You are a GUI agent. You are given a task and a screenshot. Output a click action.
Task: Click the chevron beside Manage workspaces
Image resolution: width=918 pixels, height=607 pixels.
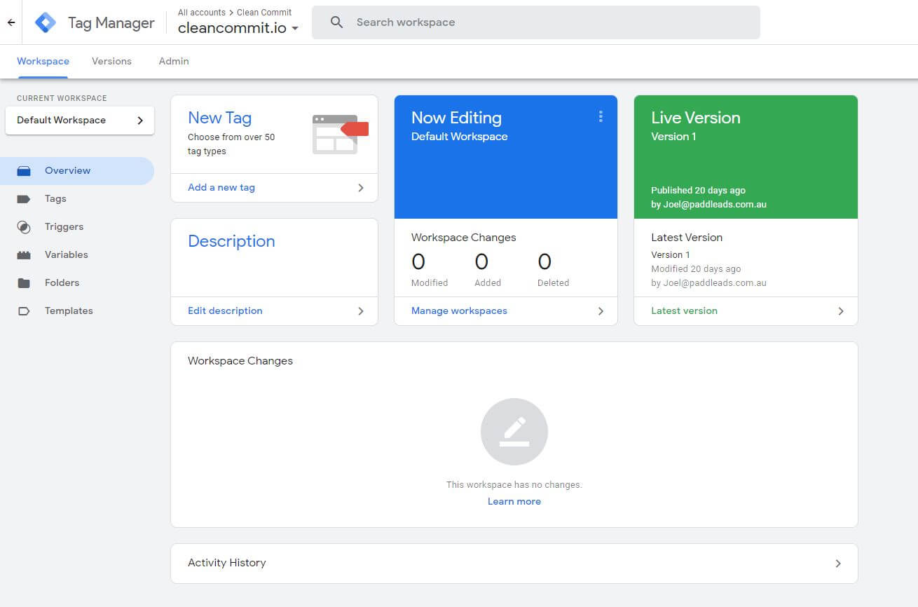click(x=601, y=311)
